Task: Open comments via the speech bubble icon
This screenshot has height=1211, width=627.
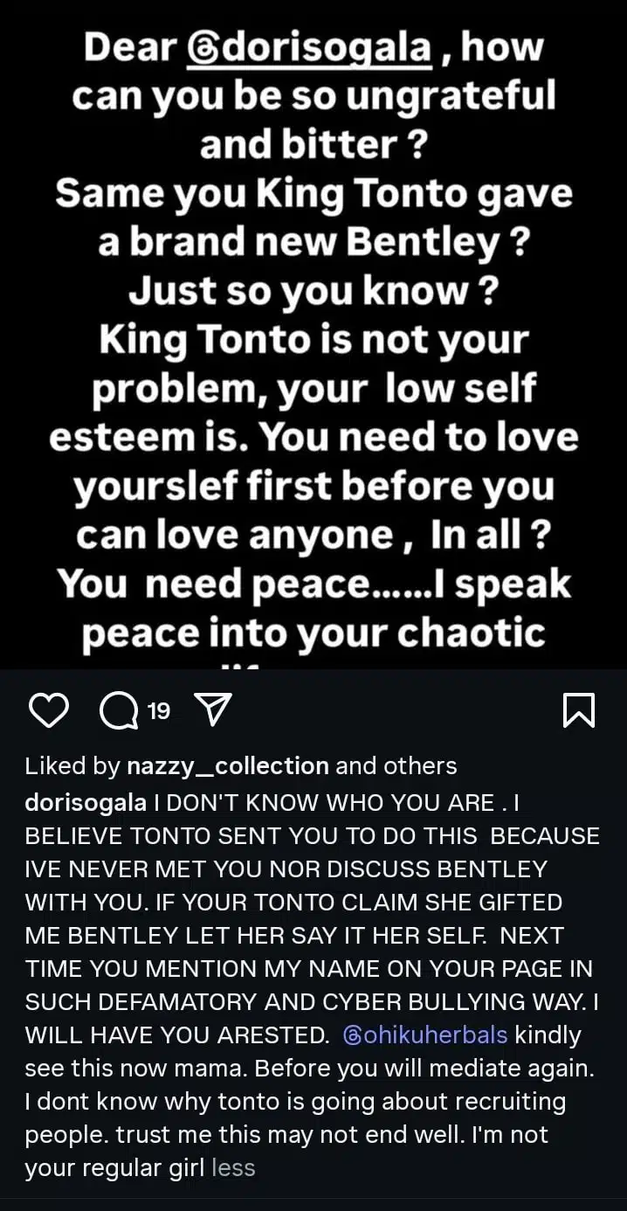Action: (x=118, y=712)
